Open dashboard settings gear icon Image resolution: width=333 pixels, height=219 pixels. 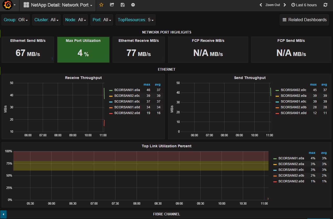(x=133, y=5)
